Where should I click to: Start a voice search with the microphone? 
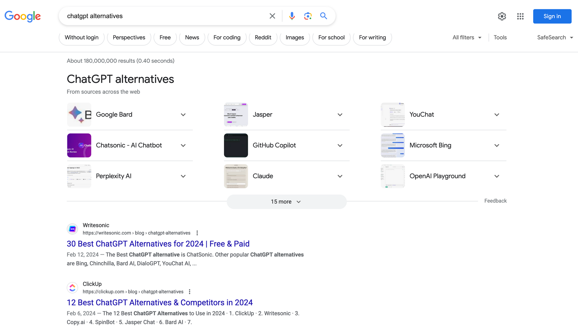292,16
